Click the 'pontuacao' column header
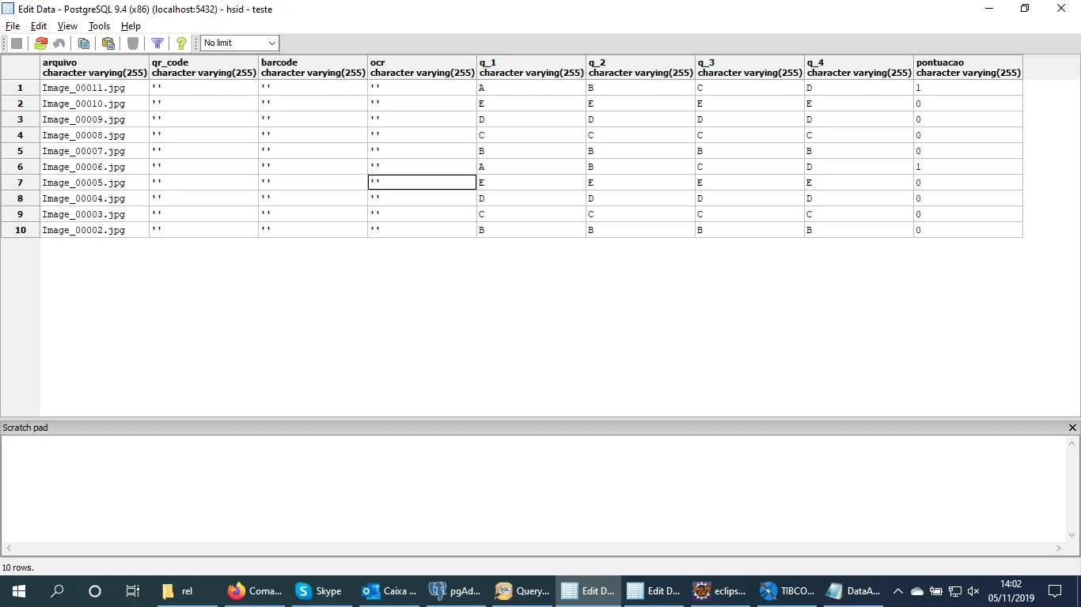The image size is (1081, 607). [968, 67]
